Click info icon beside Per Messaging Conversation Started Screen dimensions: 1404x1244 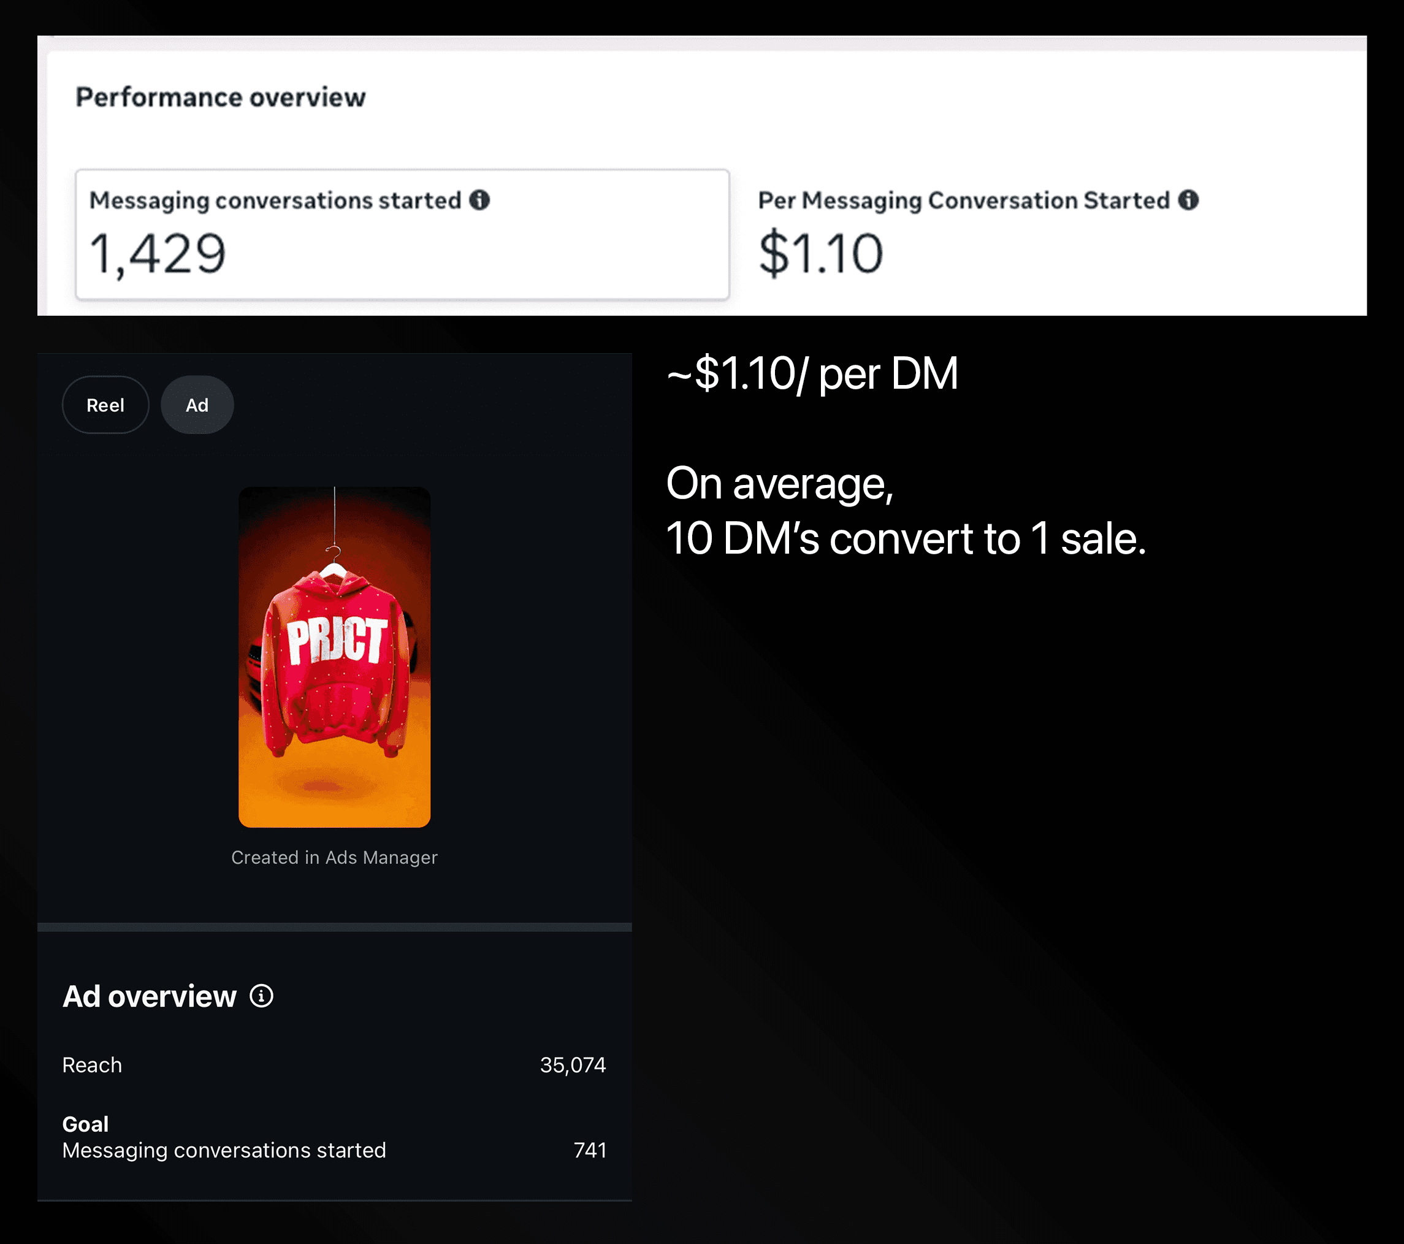tap(1188, 200)
